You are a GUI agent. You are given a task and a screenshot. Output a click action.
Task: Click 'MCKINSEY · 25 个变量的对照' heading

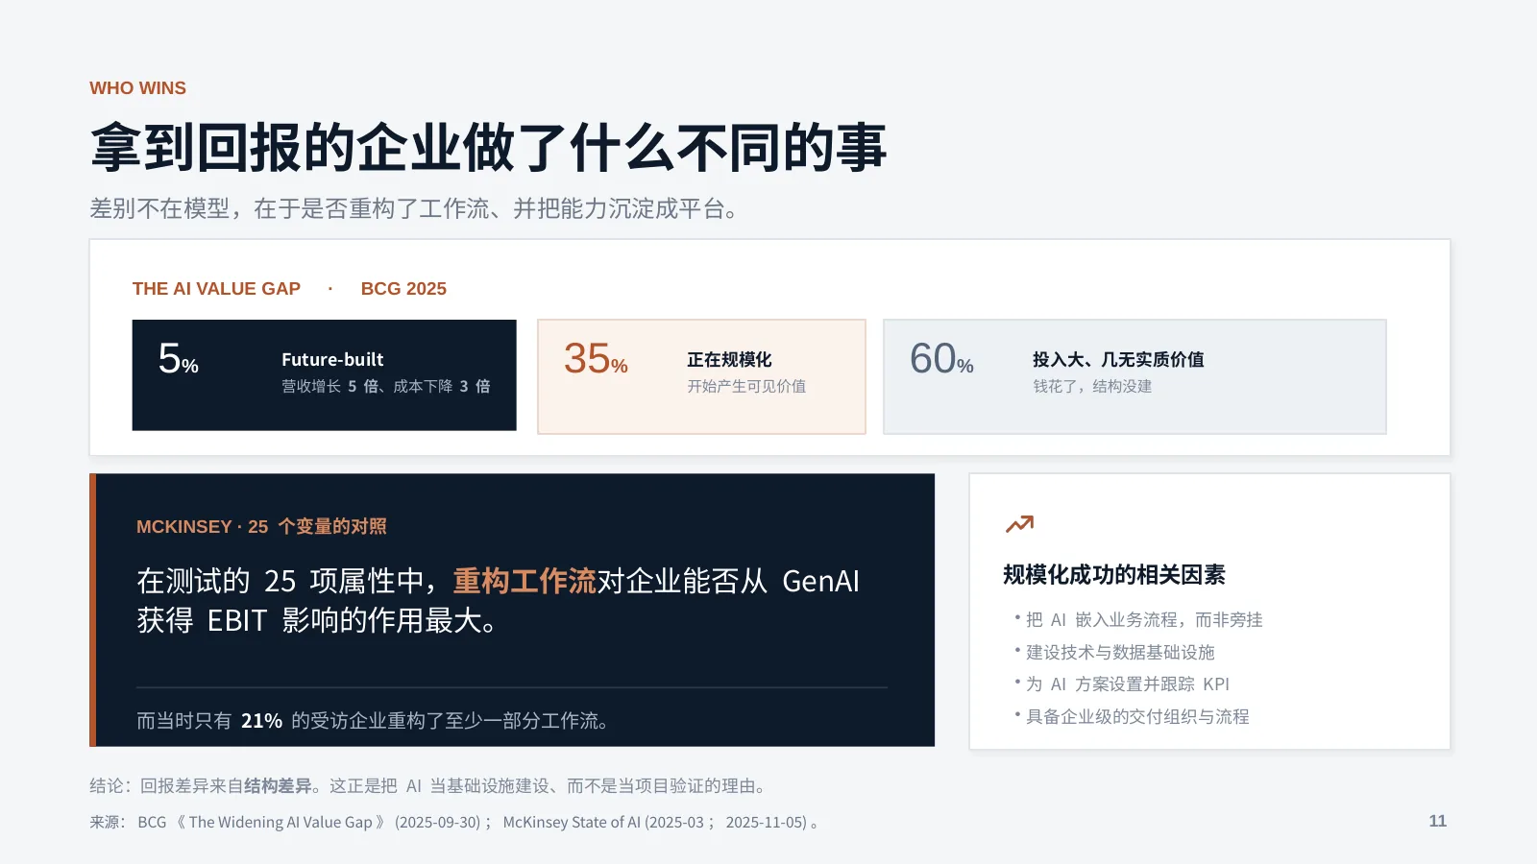(x=261, y=527)
